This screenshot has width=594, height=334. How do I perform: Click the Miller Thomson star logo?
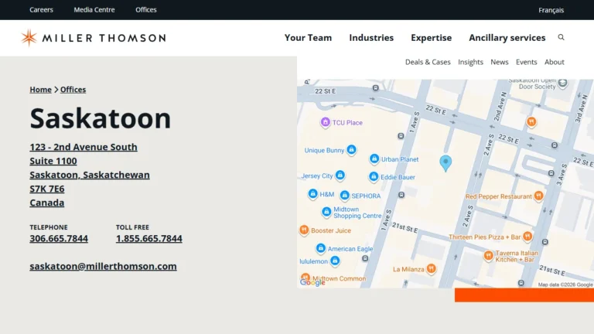(x=29, y=37)
